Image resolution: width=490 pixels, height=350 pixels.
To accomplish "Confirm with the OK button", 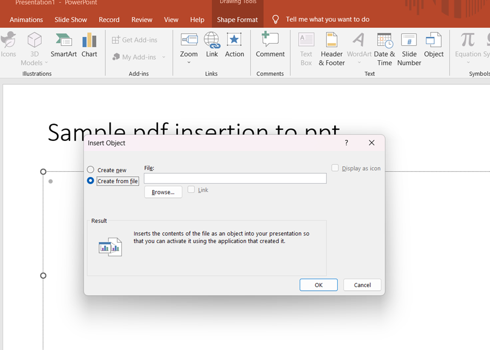I will coord(318,285).
